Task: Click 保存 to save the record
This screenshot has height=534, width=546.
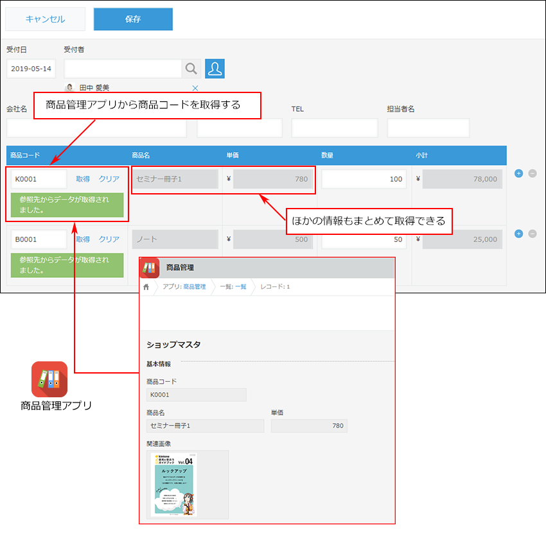Action: coord(133,19)
